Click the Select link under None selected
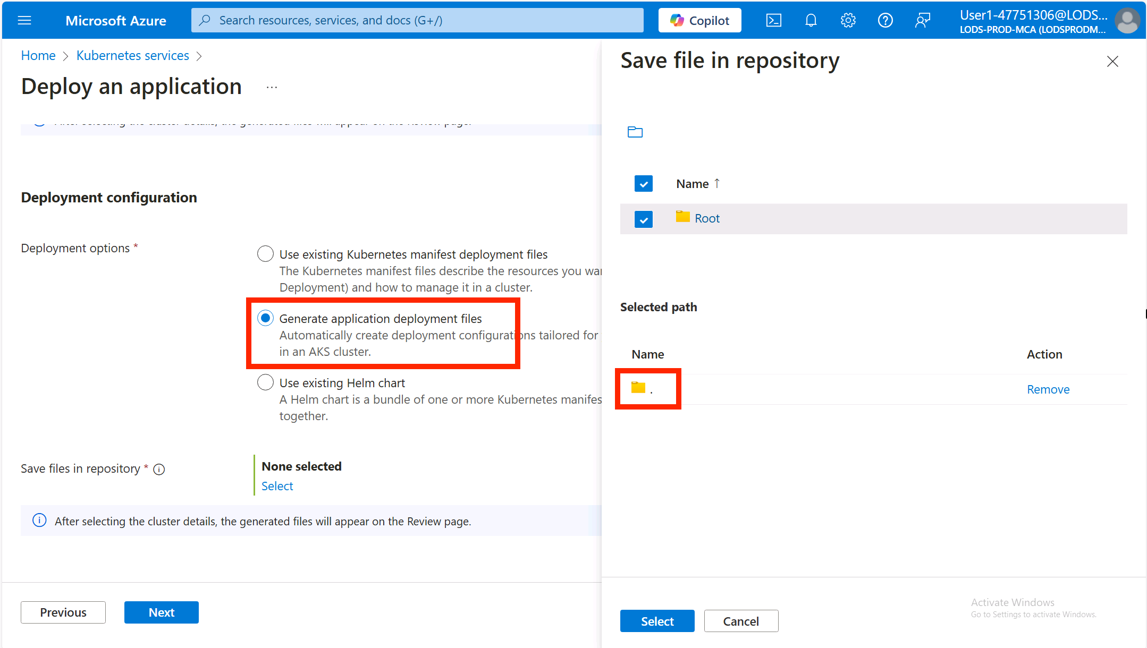This screenshot has width=1147, height=648. (x=277, y=486)
